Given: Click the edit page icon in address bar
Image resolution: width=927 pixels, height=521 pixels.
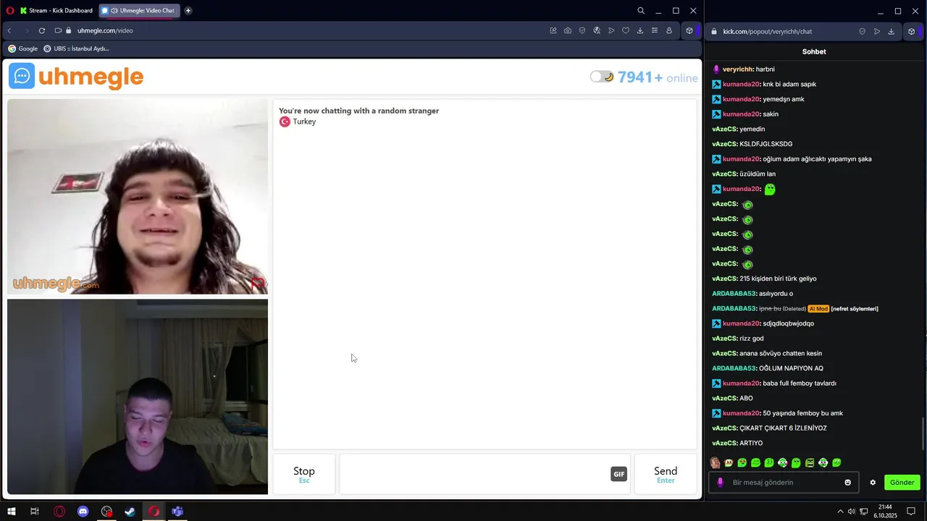Looking at the screenshot, I should tap(553, 30).
